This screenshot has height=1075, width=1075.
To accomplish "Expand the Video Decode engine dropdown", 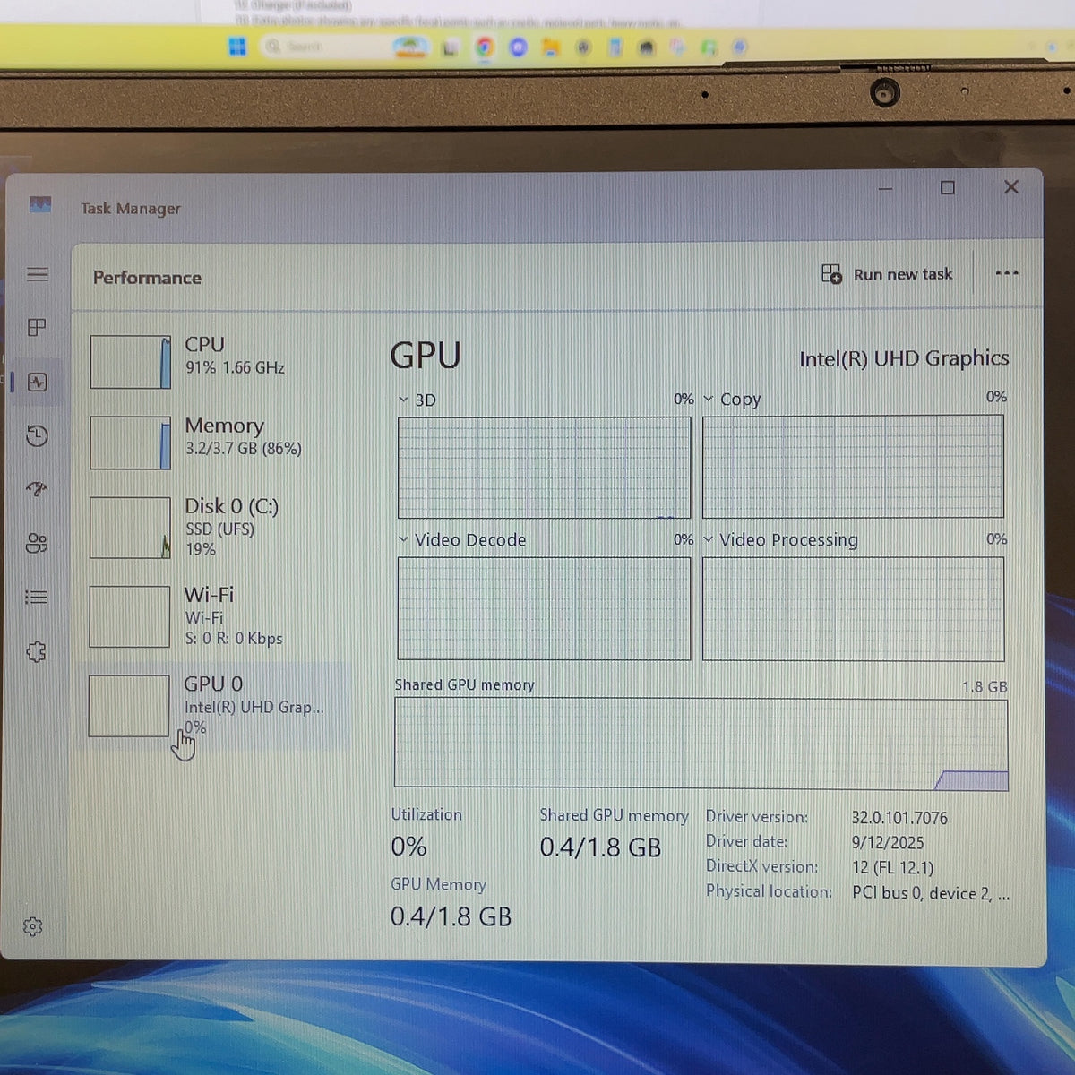I will click(404, 540).
